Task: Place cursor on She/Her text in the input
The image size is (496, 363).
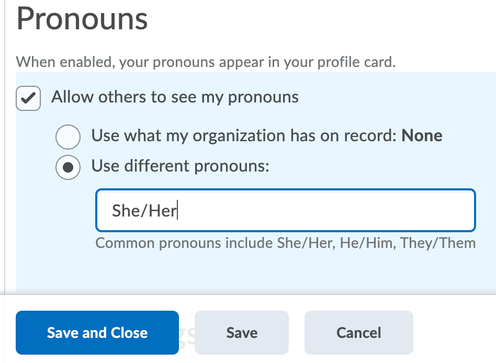Action: [144, 211]
